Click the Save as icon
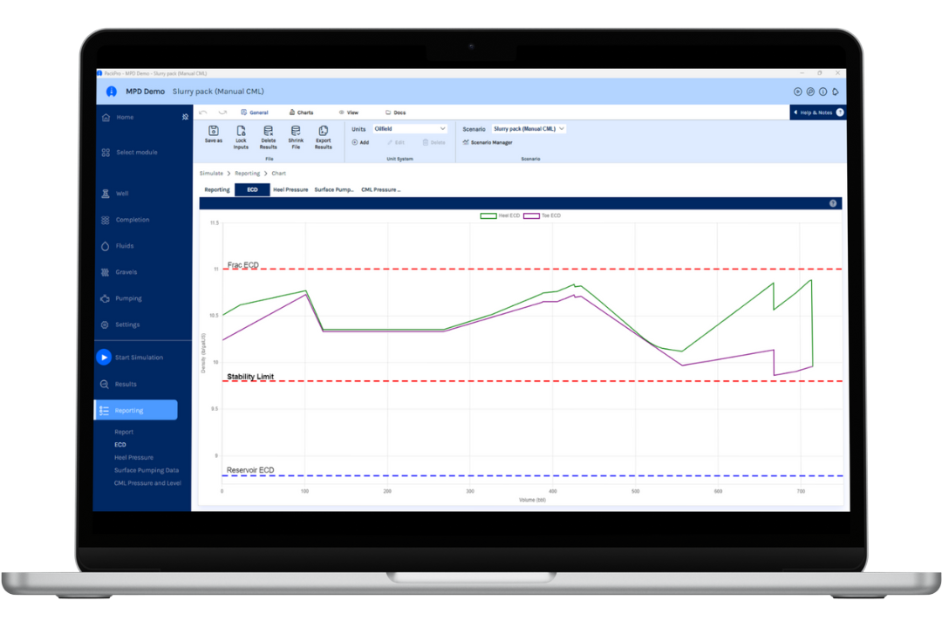Image resolution: width=942 pixels, height=628 pixels. (214, 131)
